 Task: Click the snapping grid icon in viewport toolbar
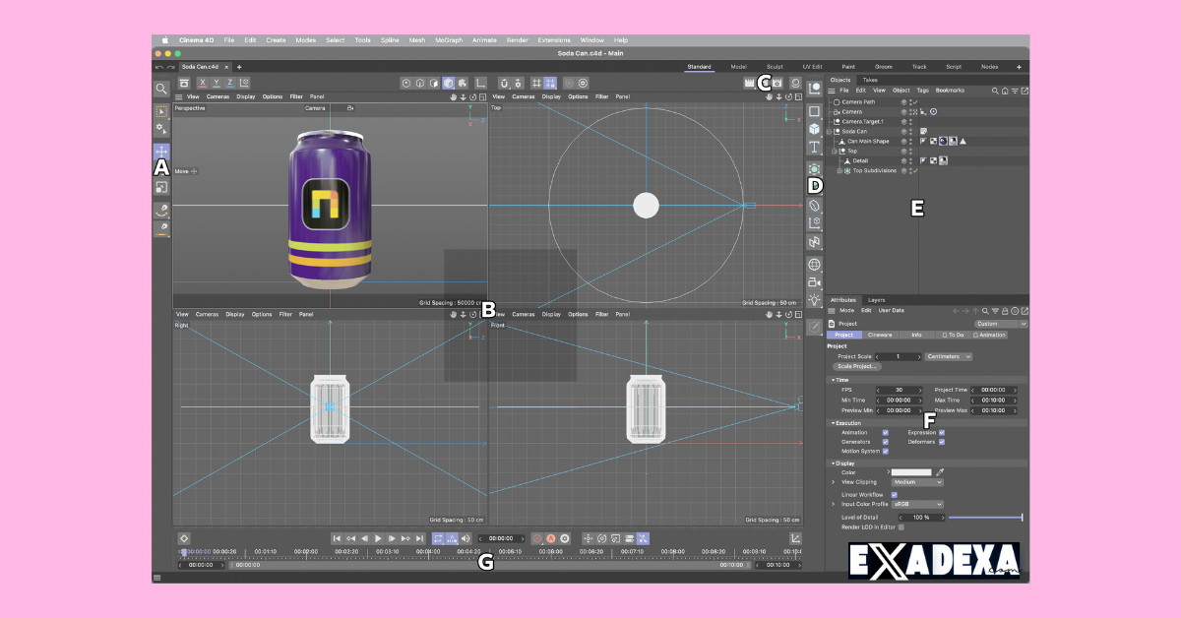[536, 84]
